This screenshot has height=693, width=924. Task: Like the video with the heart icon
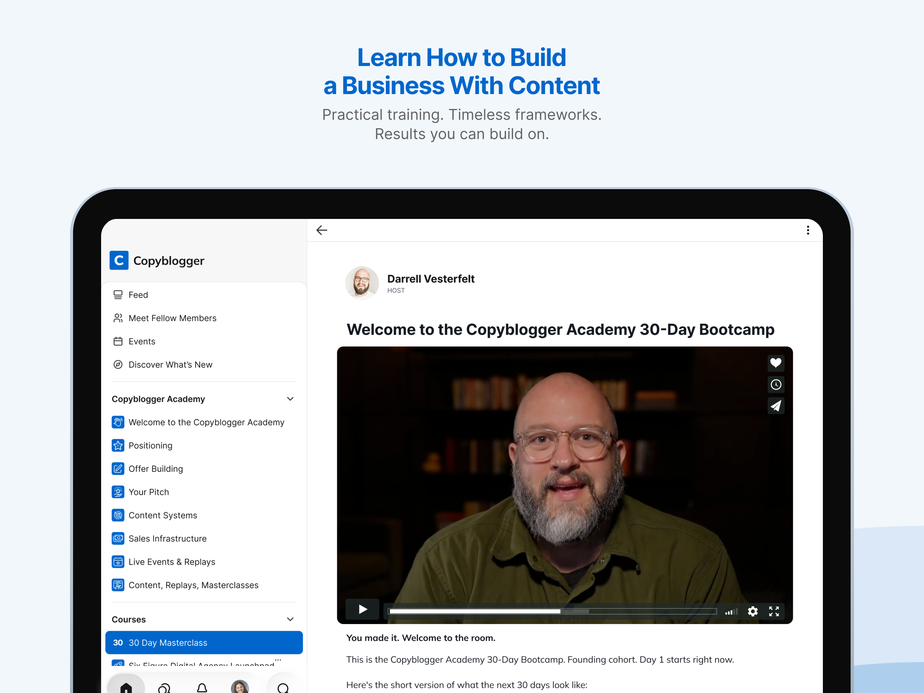click(776, 363)
